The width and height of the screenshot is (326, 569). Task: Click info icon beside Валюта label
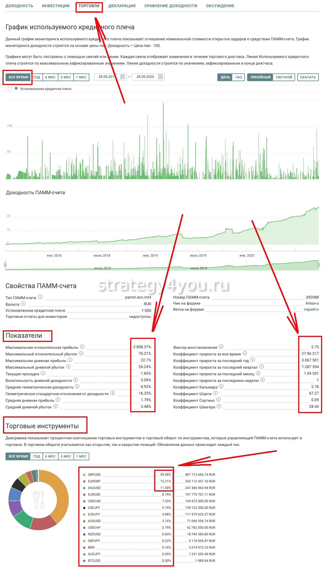click(x=23, y=304)
